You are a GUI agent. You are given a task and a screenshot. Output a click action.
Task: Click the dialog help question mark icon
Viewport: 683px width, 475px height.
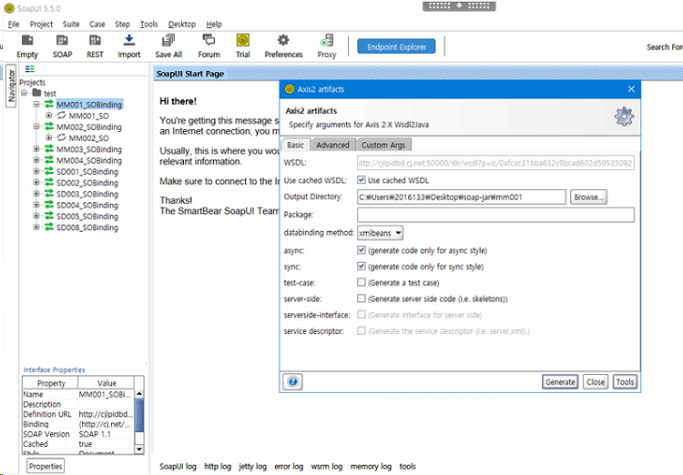point(292,382)
